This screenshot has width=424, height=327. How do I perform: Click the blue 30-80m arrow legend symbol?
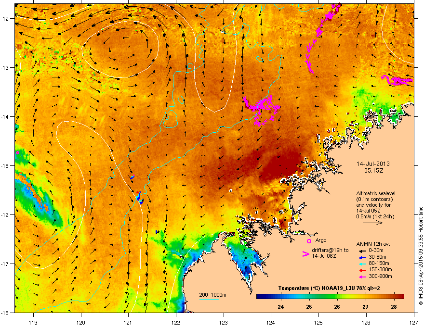click(362, 257)
